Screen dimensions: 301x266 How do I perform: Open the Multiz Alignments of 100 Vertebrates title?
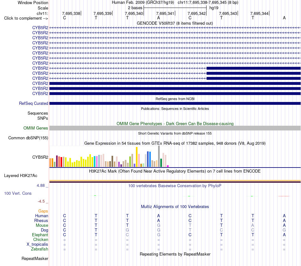175,207
